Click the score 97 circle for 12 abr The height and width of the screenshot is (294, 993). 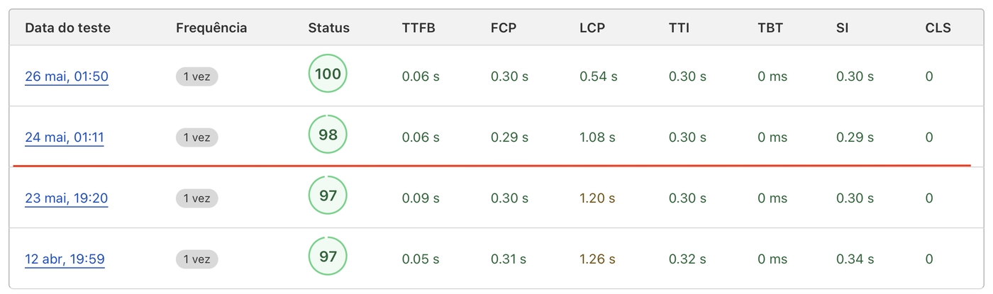328,256
